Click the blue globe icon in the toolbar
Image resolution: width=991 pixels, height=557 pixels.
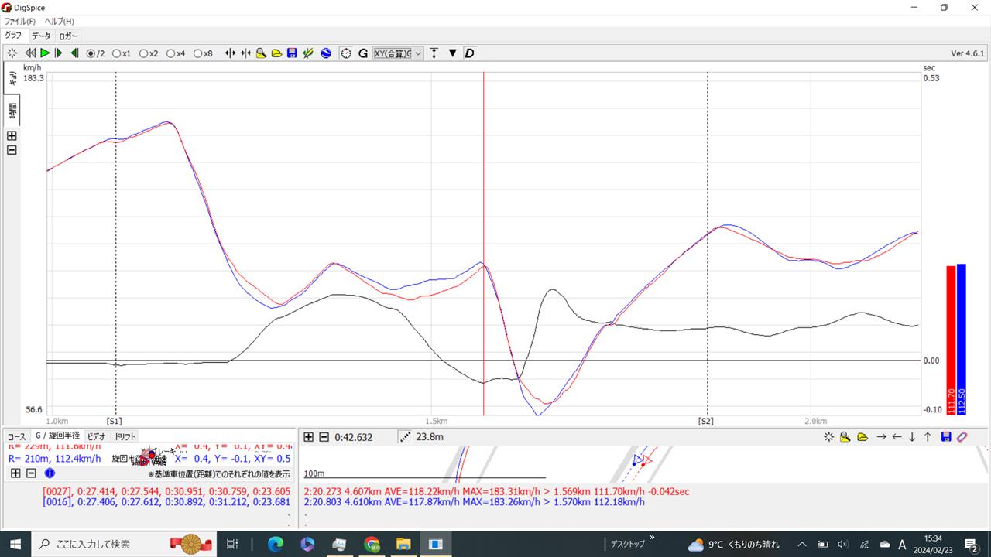coord(326,53)
